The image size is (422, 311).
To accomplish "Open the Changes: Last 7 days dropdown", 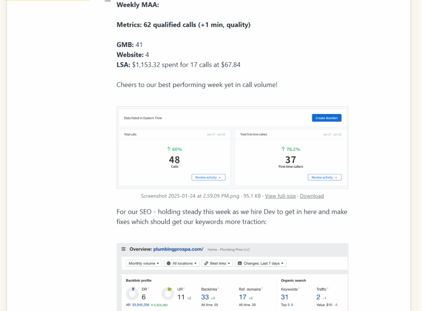I will pyautogui.click(x=260, y=263).
